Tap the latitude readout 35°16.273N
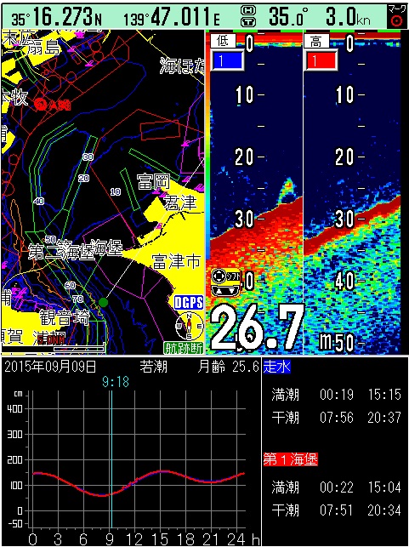 tap(56, 18)
